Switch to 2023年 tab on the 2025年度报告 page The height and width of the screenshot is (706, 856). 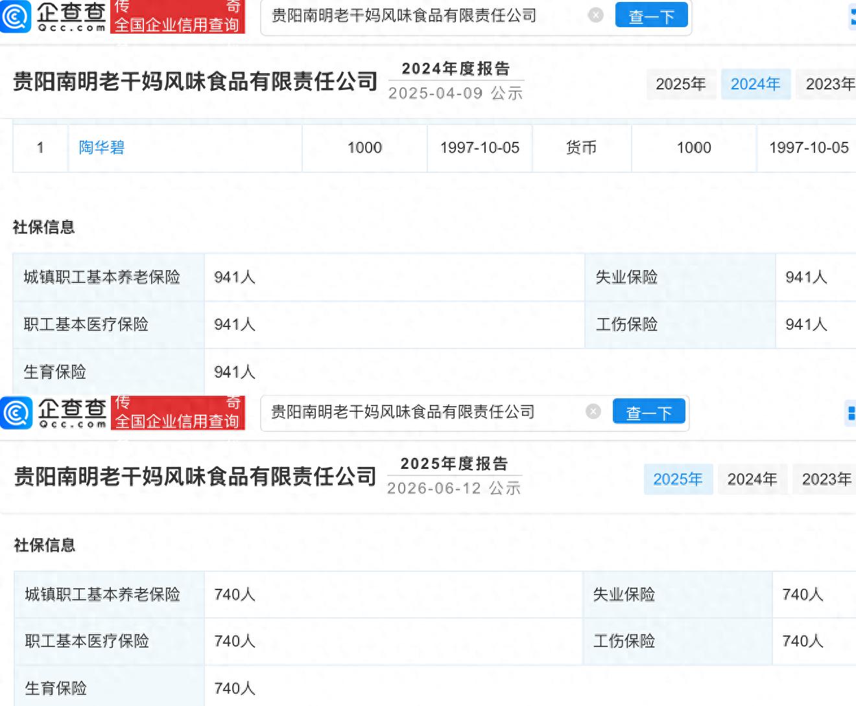coord(825,479)
